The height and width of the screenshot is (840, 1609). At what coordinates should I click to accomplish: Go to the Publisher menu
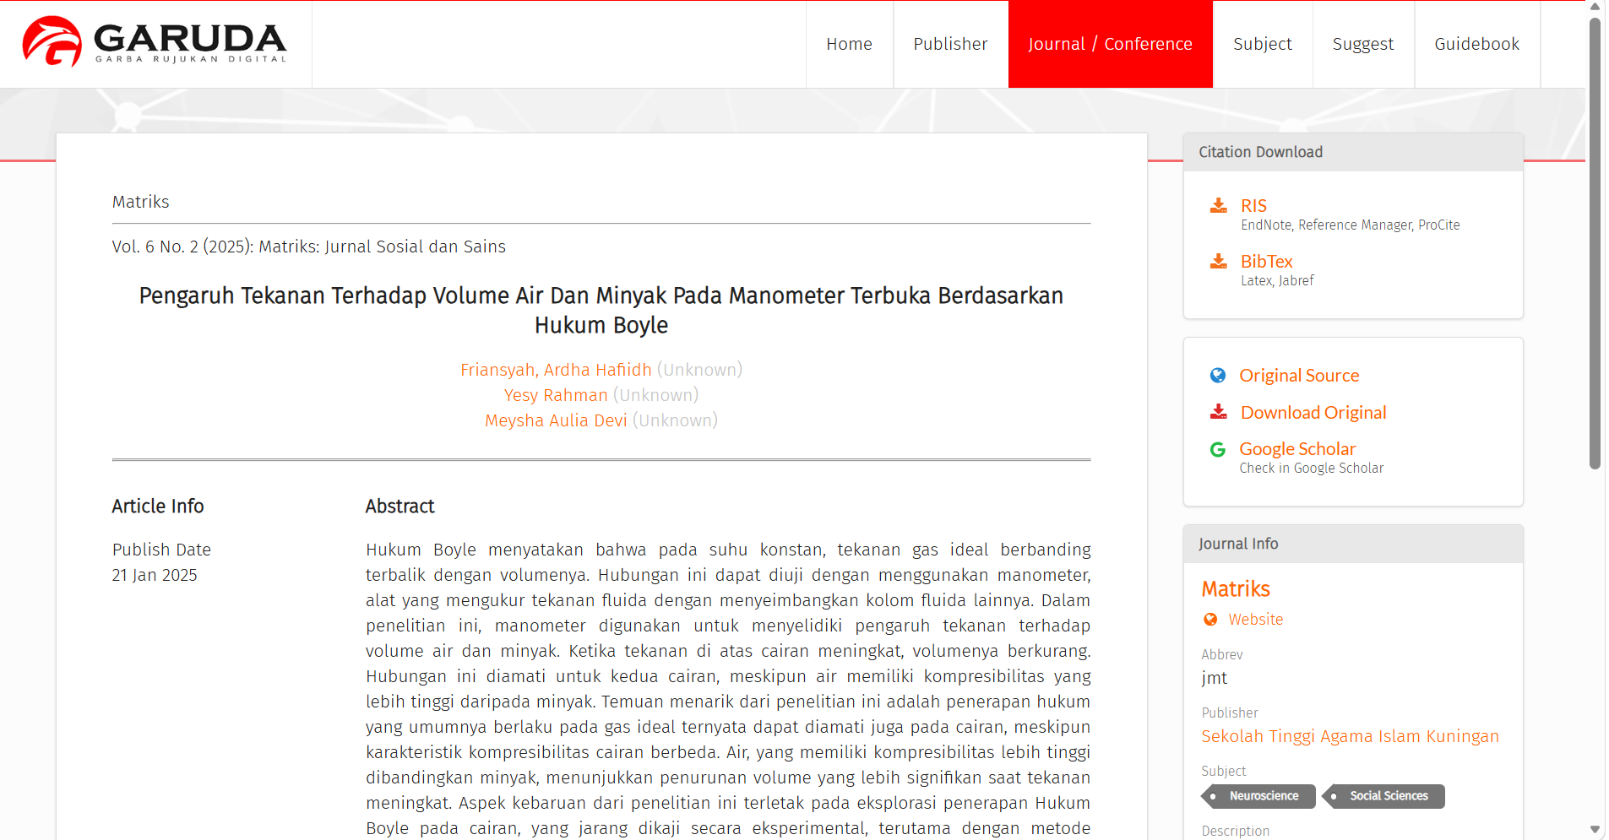tap(950, 44)
